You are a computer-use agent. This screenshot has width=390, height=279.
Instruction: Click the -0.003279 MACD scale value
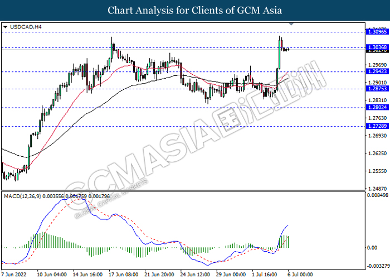coord(377,266)
